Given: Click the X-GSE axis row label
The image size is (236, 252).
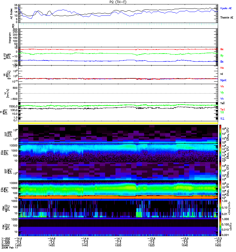Looking at the screenshot, I should tap(6, 238).
